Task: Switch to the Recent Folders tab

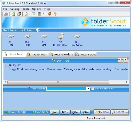Action: pyautogui.click(x=61, y=54)
